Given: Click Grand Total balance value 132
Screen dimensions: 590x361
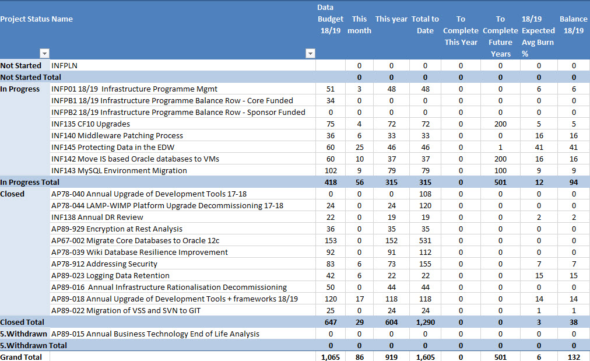Looking at the screenshot, I should click(x=574, y=357).
